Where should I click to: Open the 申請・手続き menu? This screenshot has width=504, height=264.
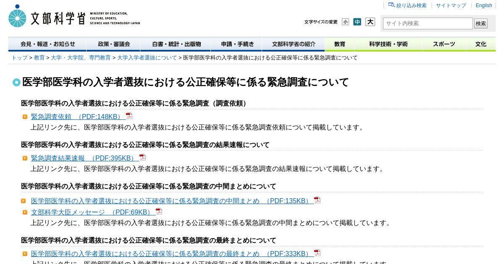[x=236, y=44]
